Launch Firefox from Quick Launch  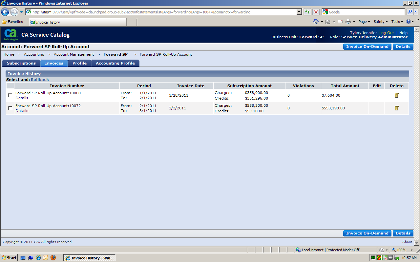click(53, 258)
